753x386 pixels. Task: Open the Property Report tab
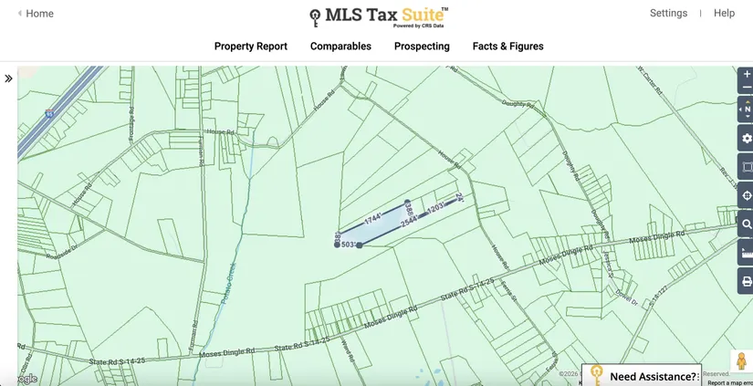(250, 47)
